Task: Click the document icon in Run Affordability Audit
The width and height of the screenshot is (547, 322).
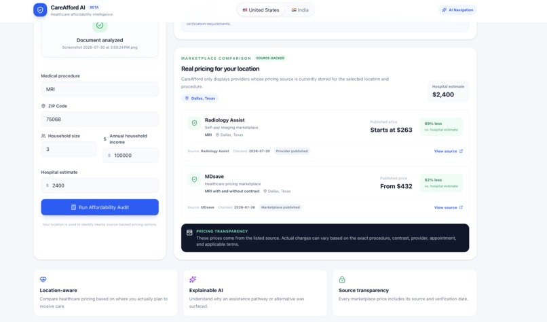Action: pos(73,207)
